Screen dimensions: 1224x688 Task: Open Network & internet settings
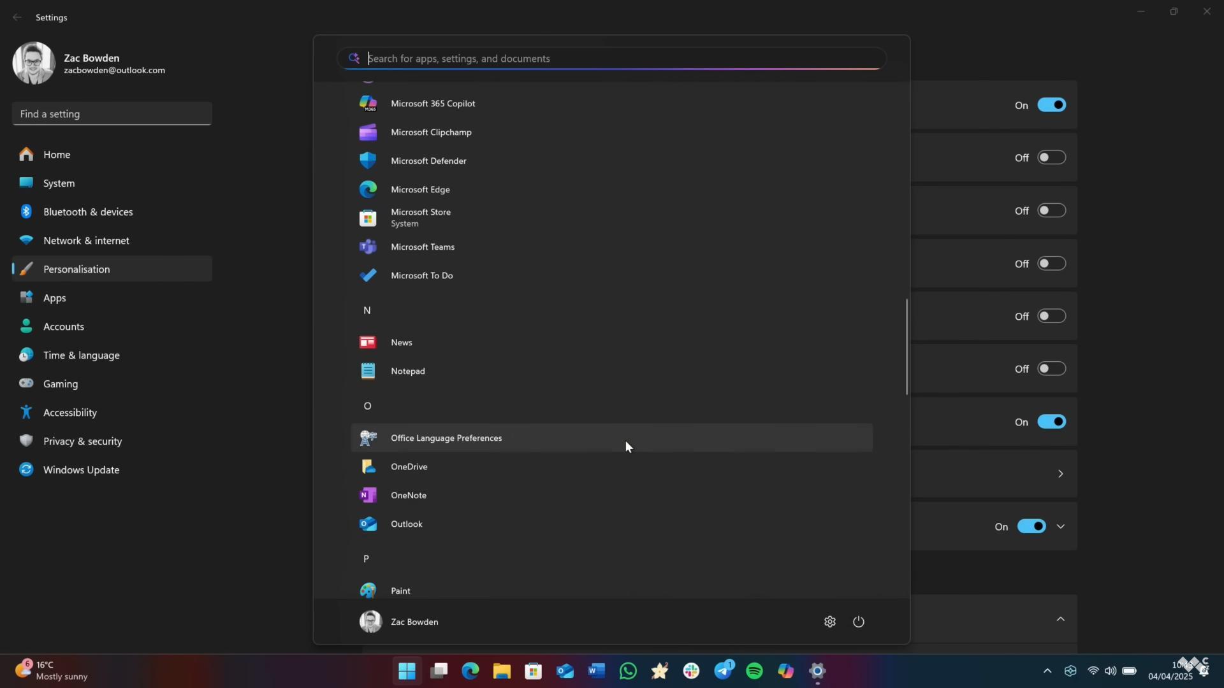[112, 240]
